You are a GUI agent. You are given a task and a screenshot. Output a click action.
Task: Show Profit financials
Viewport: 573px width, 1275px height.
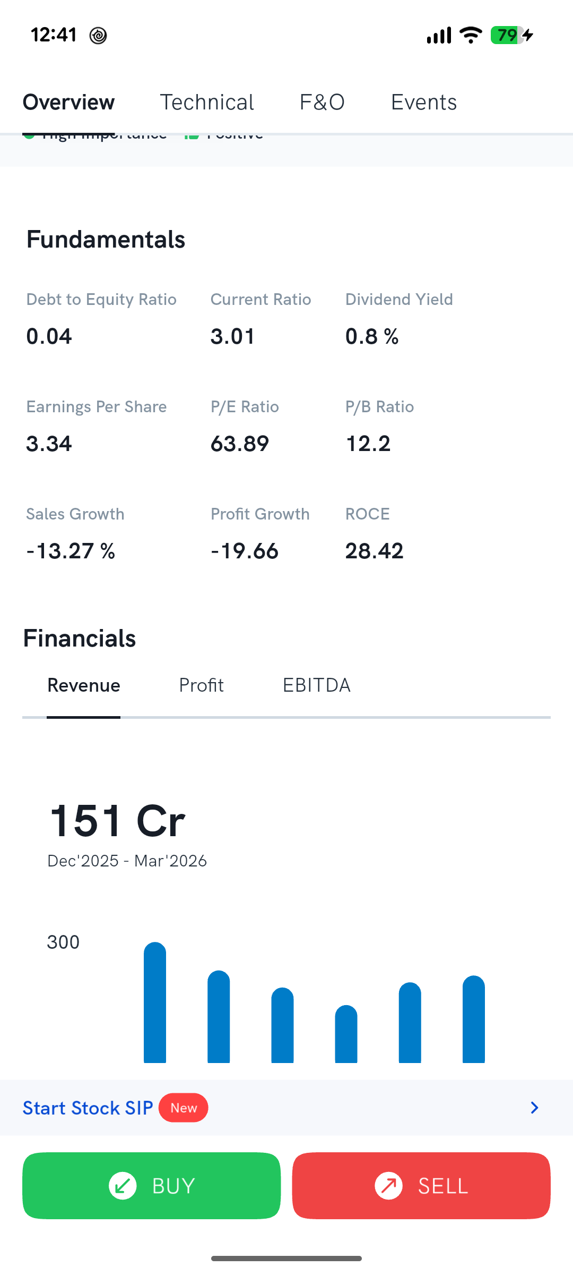pos(201,685)
